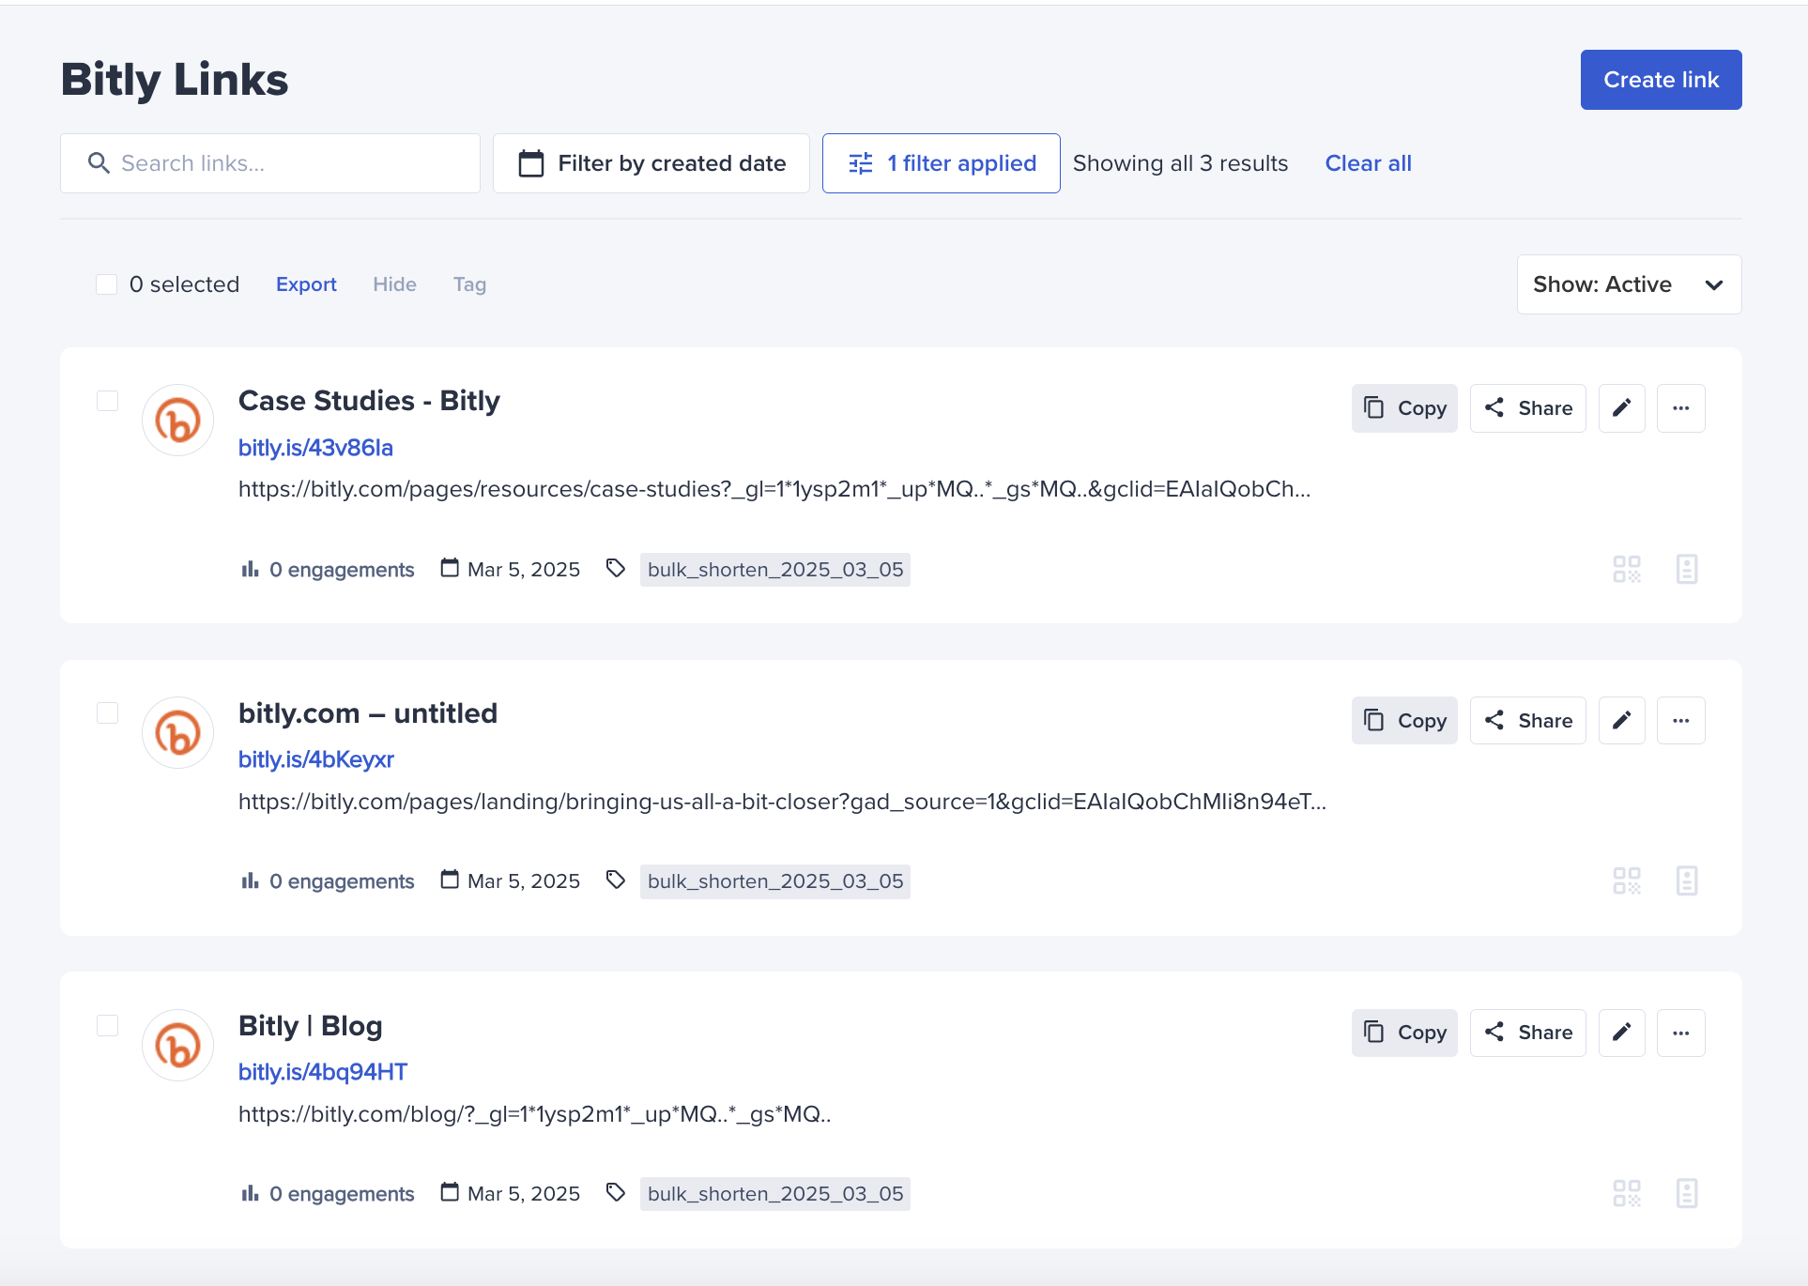Open the bitly.com – untitled title
This screenshot has width=1808, height=1286.
pos(368,713)
